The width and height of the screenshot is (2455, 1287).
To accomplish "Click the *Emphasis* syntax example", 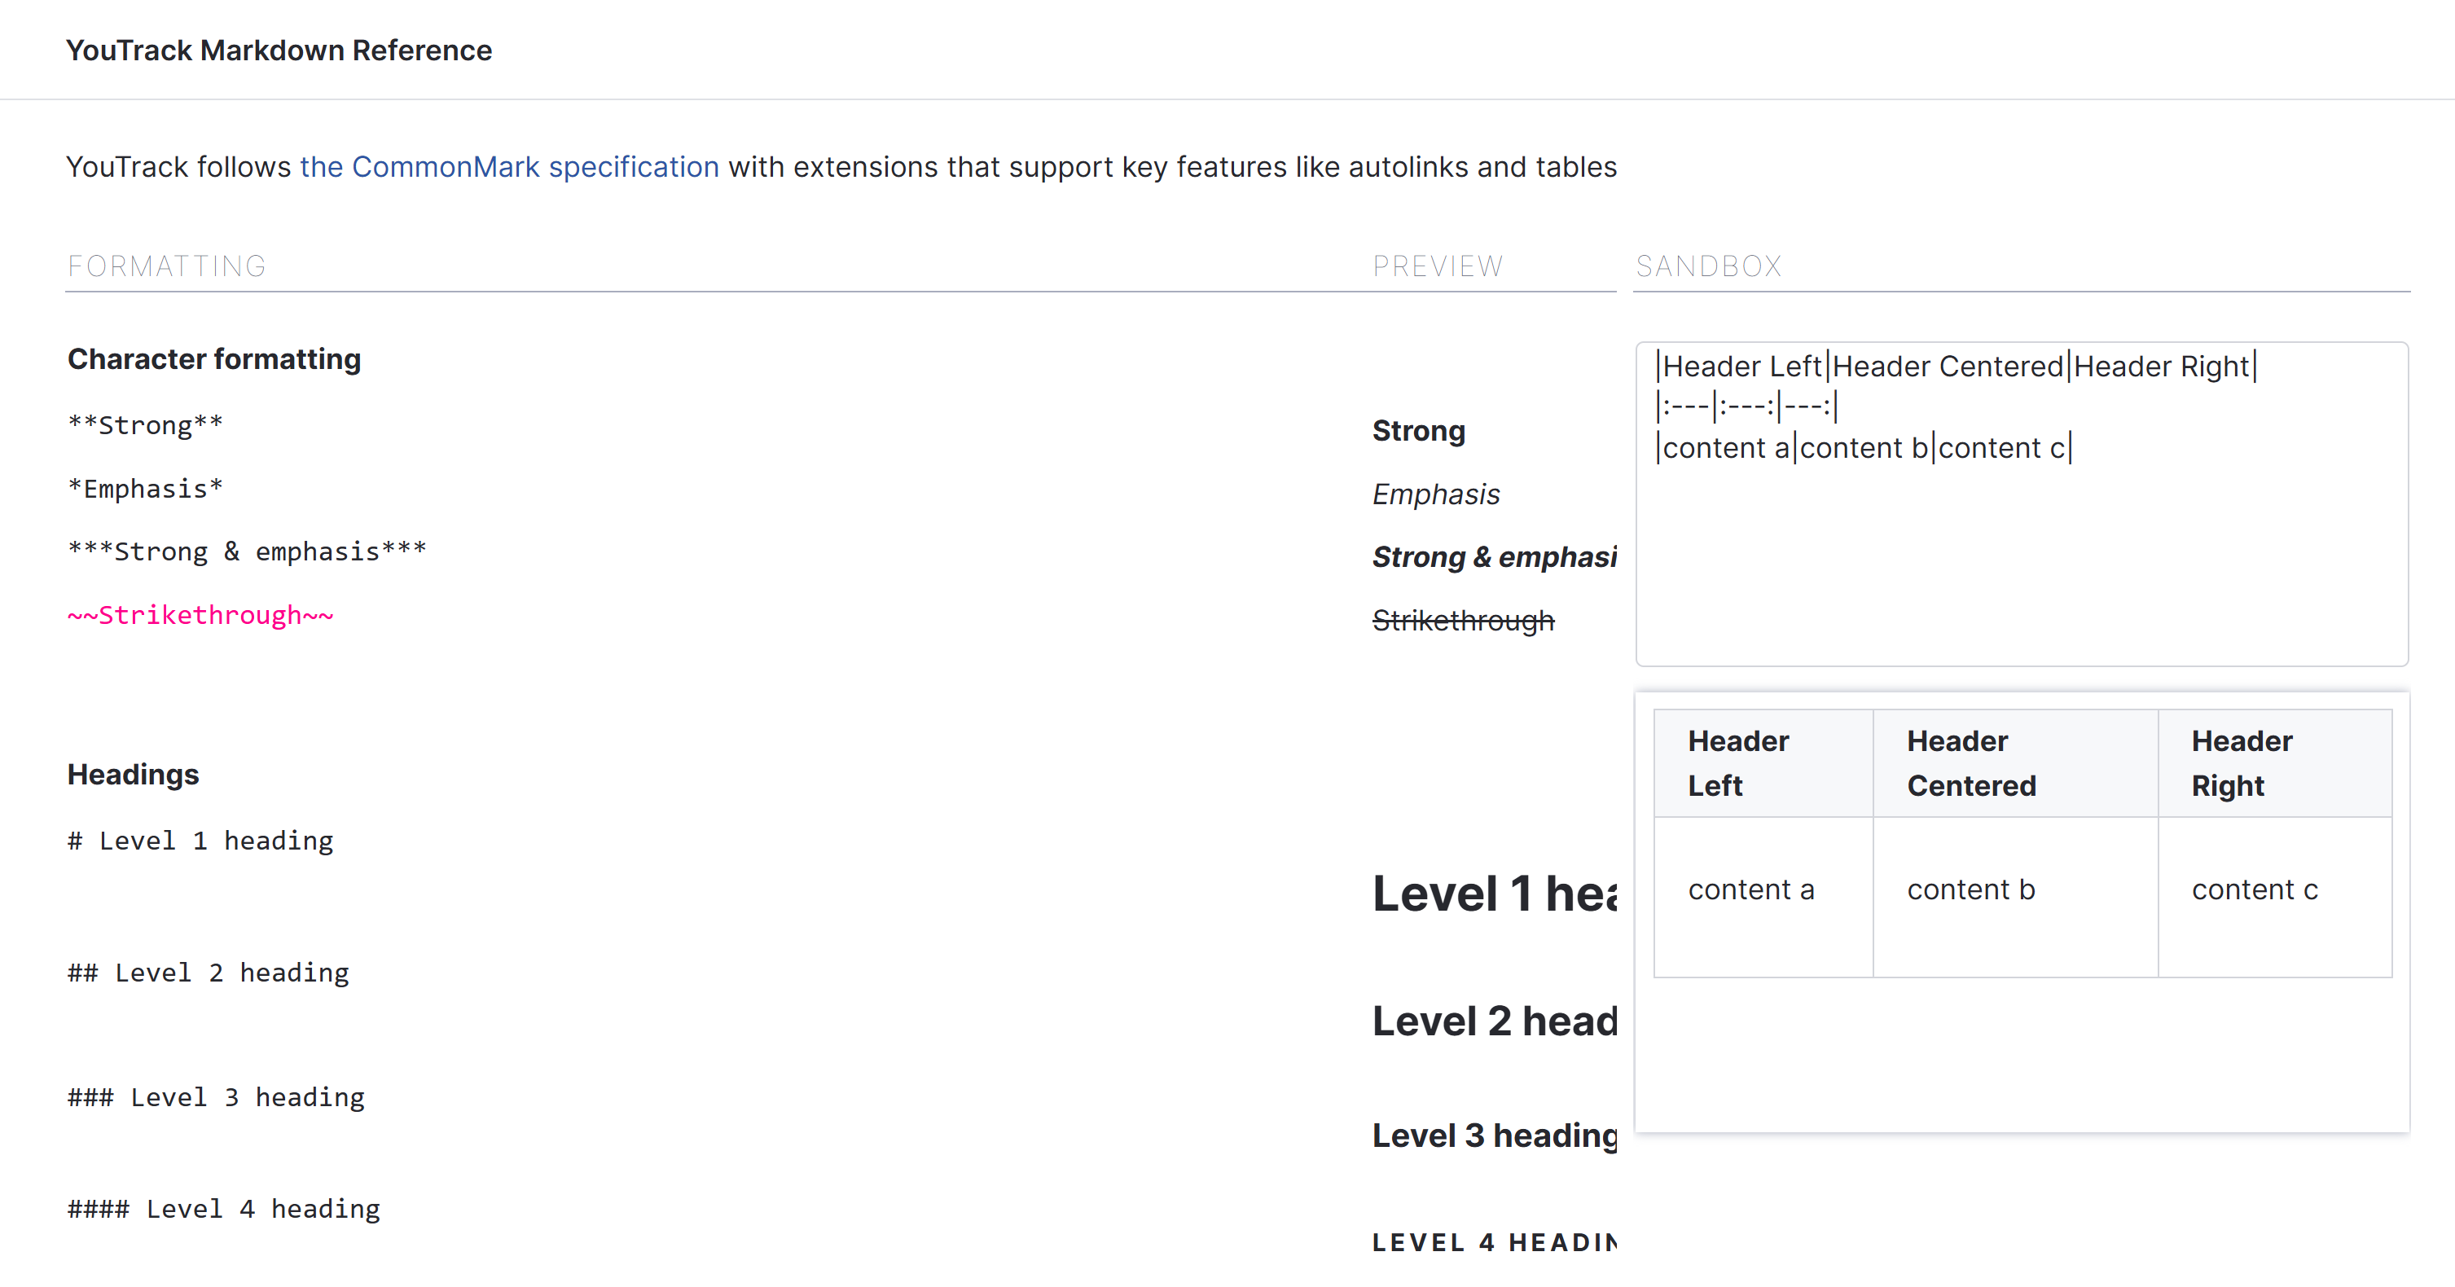I will point(145,489).
